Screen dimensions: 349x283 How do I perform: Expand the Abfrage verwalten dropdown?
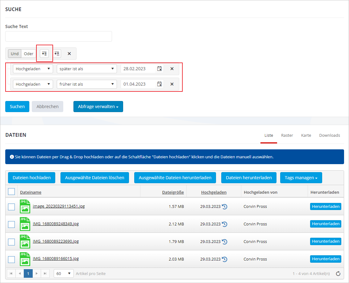[98, 107]
